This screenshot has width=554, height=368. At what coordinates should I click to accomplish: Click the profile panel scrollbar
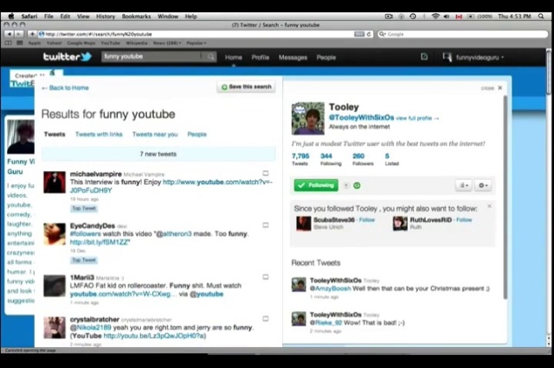pyautogui.click(x=506, y=198)
